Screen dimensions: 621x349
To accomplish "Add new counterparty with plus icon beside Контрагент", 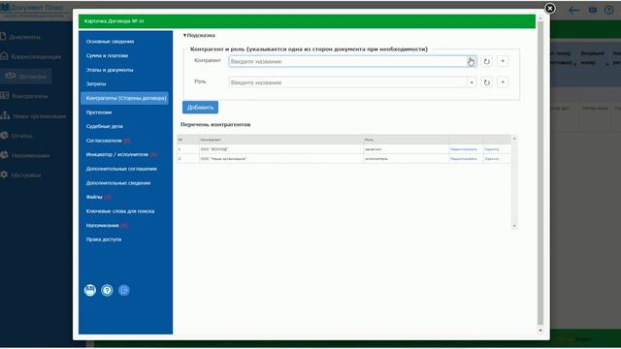I will point(503,61).
